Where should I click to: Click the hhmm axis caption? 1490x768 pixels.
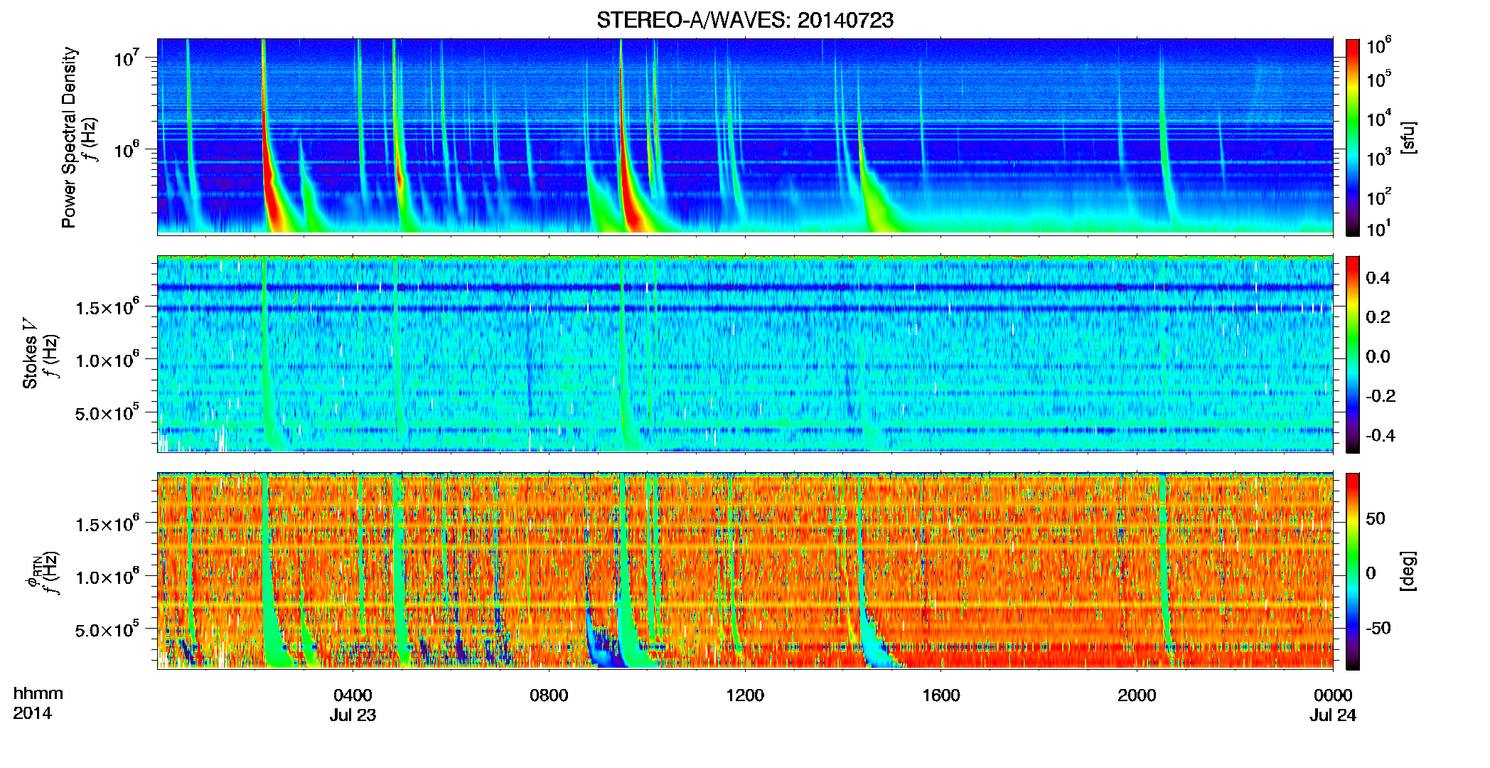coord(38,694)
